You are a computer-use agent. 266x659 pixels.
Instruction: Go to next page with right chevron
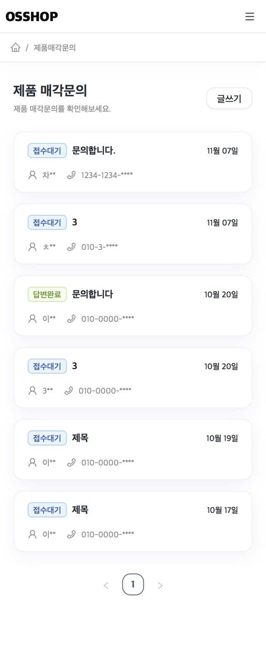[160, 585]
